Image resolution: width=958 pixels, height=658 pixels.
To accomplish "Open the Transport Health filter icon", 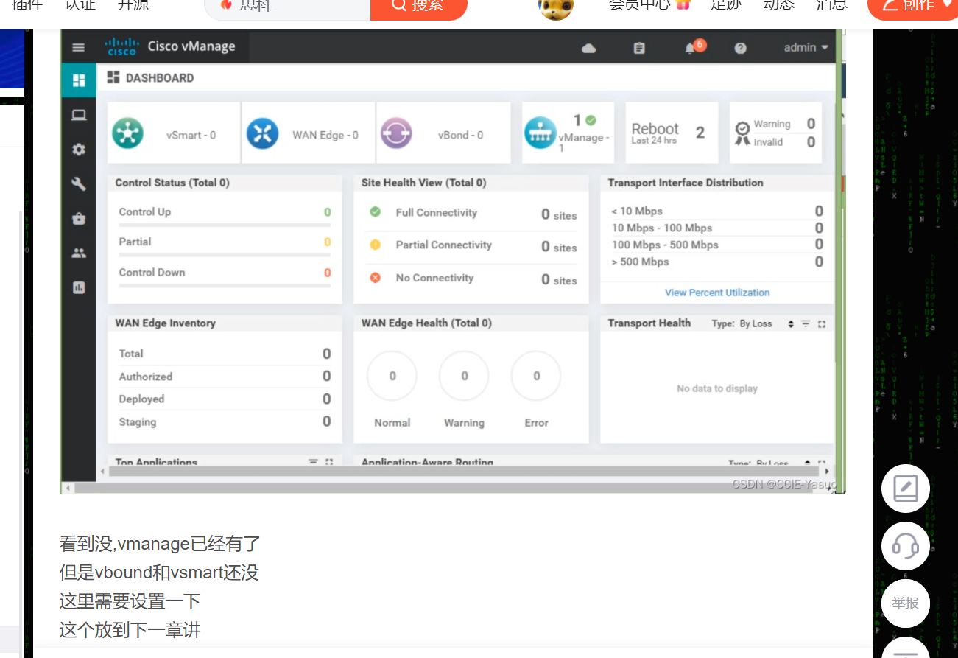I will [x=806, y=323].
